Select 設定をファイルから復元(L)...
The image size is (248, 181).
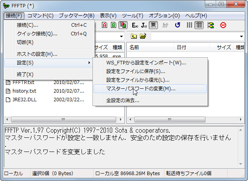150,80
